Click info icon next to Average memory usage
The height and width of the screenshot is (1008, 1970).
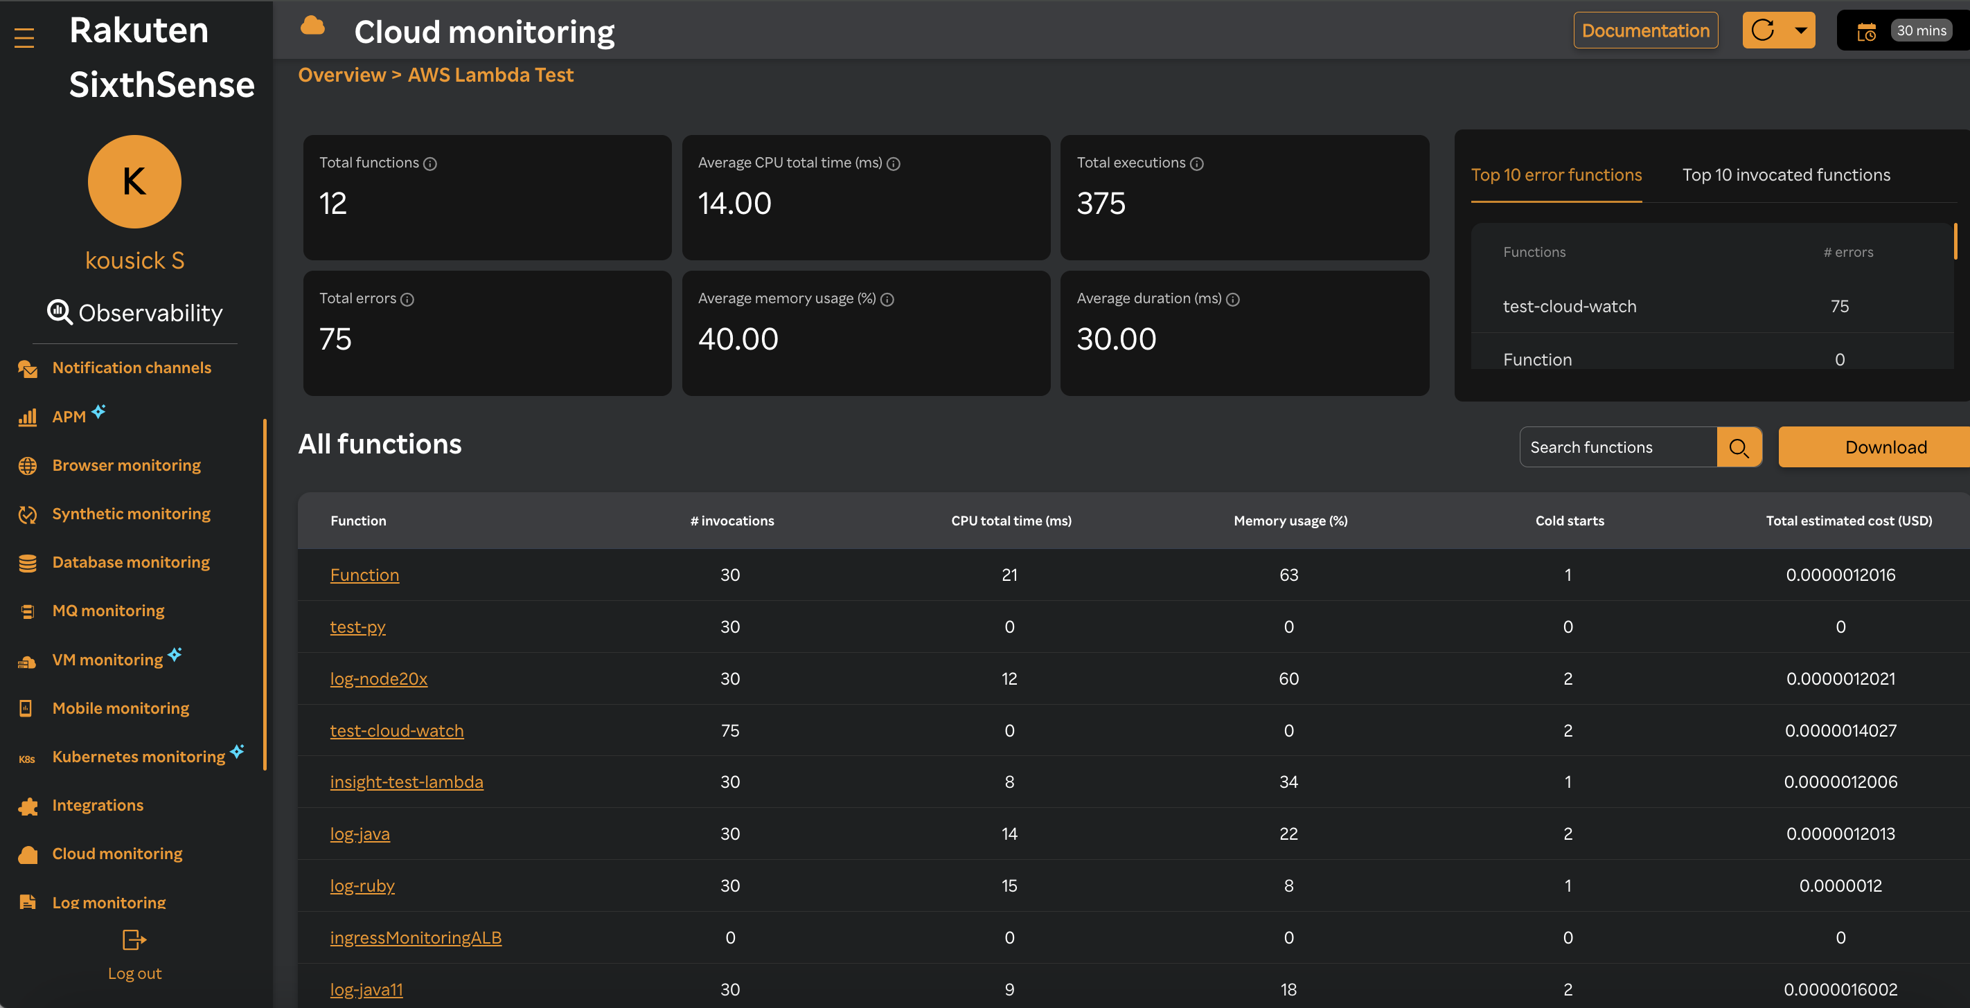point(887,300)
